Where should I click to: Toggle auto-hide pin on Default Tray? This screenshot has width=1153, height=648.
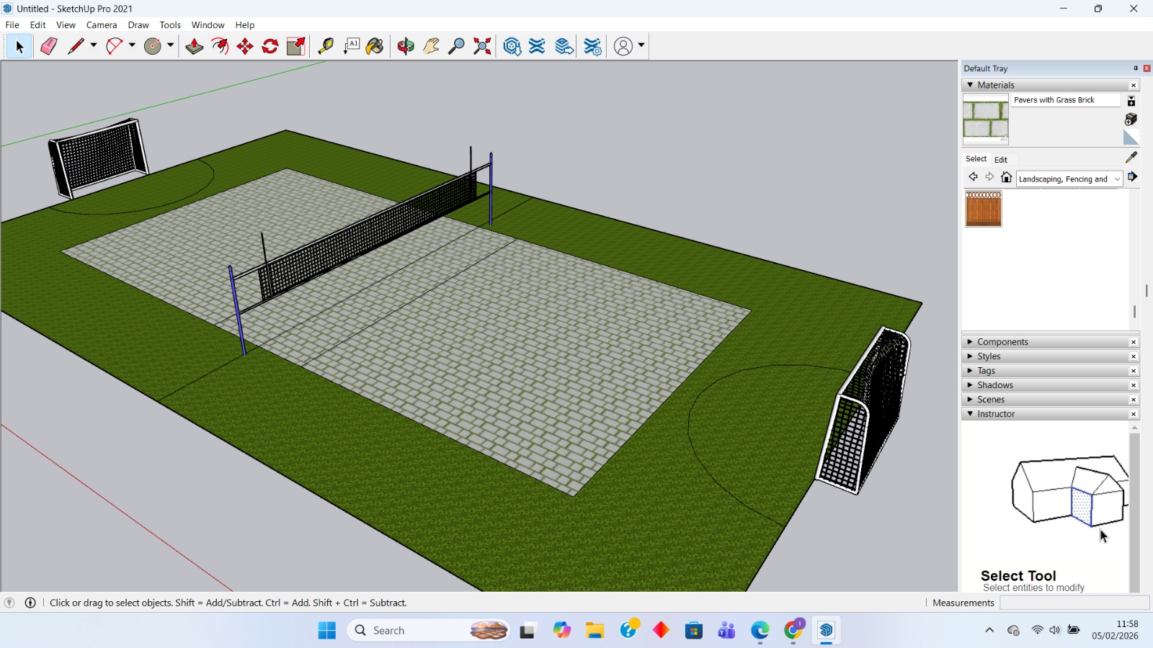coord(1136,68)
